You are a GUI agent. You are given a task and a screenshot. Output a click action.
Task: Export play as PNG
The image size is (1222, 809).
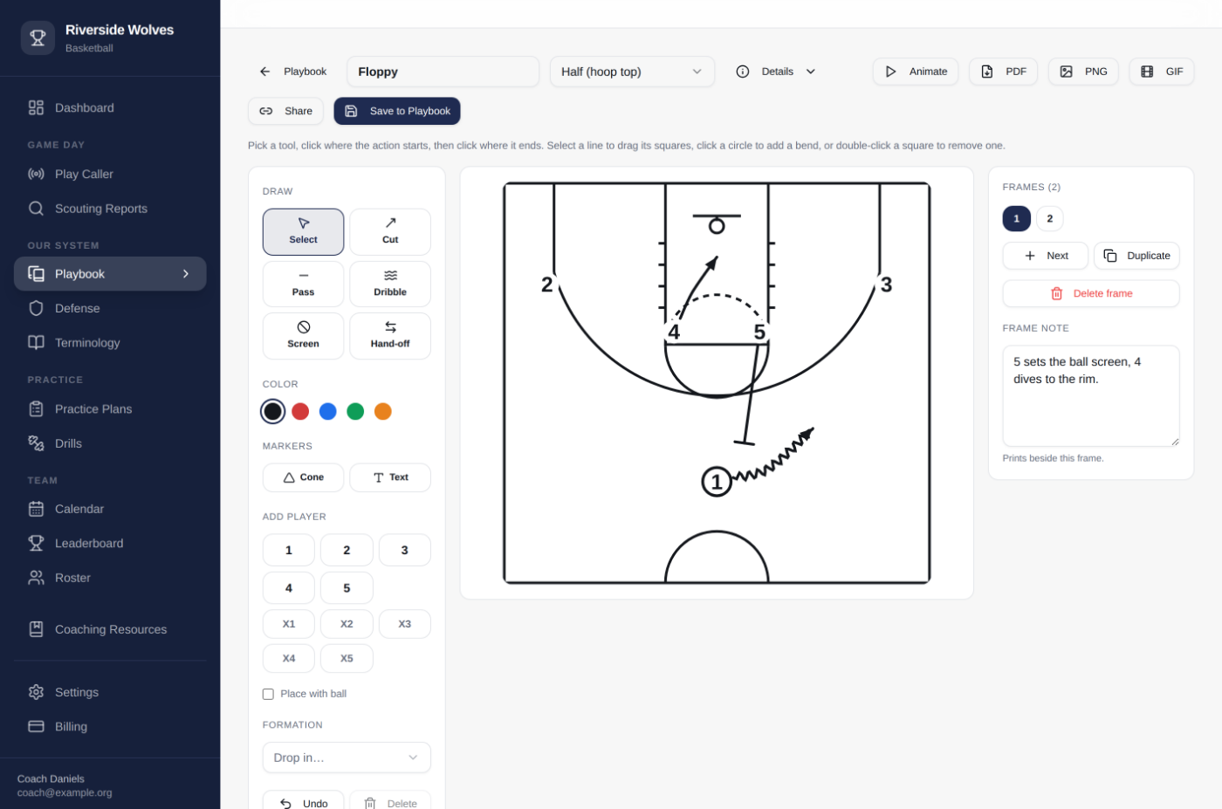tap(1083, 72)
